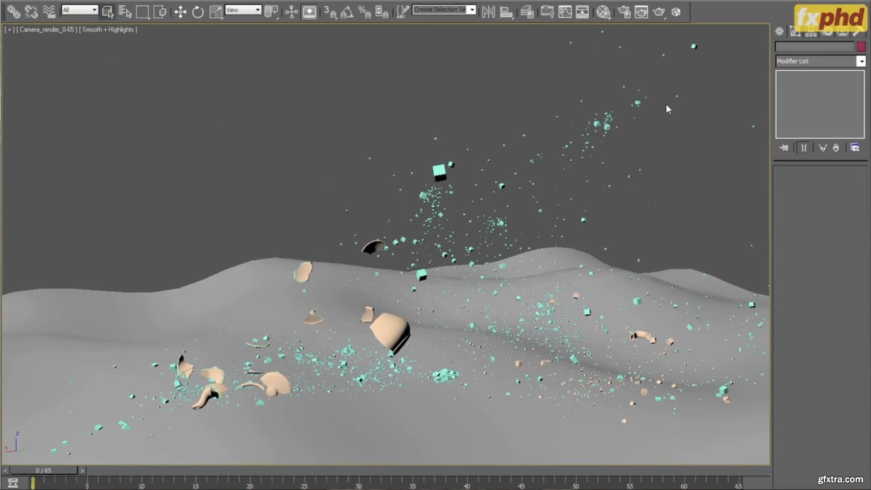Viewport: 871px width, 490px height.
Task: Open the Camera_render_0-65 viewport label menu
Action: (x=46, y=29)
